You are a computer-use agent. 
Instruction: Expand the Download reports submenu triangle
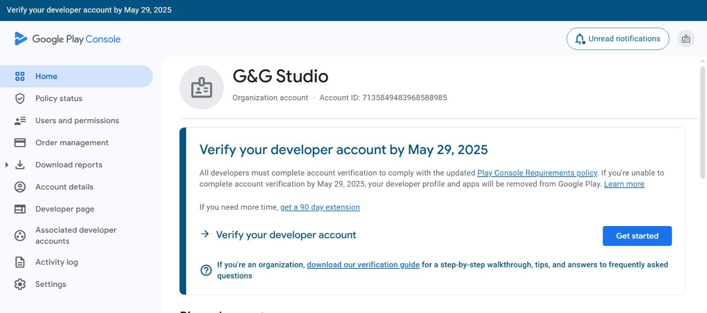[x=7, y=165]
